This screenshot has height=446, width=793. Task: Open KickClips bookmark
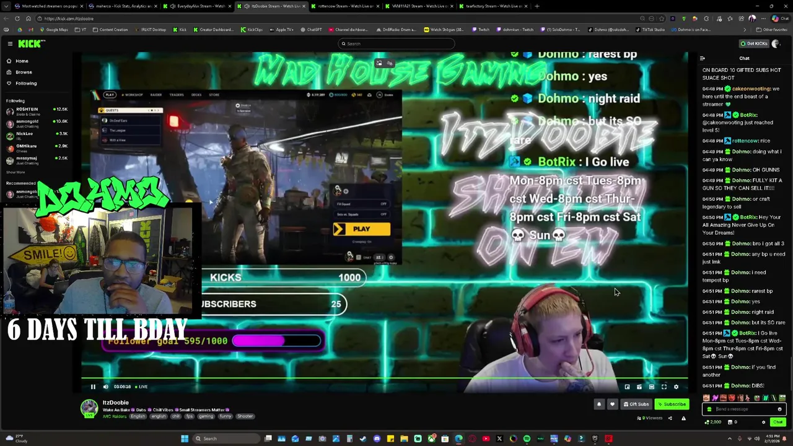click(252, 30)
